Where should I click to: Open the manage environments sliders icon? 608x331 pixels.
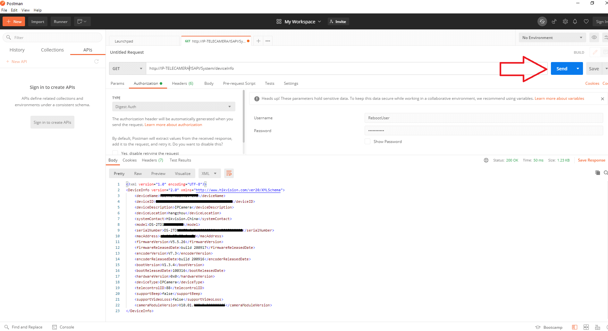pos(605,37)
